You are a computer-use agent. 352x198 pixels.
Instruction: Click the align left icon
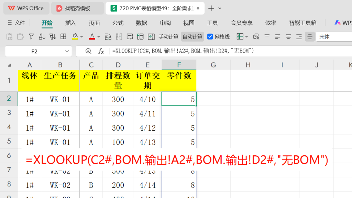(x=278, y=36)
